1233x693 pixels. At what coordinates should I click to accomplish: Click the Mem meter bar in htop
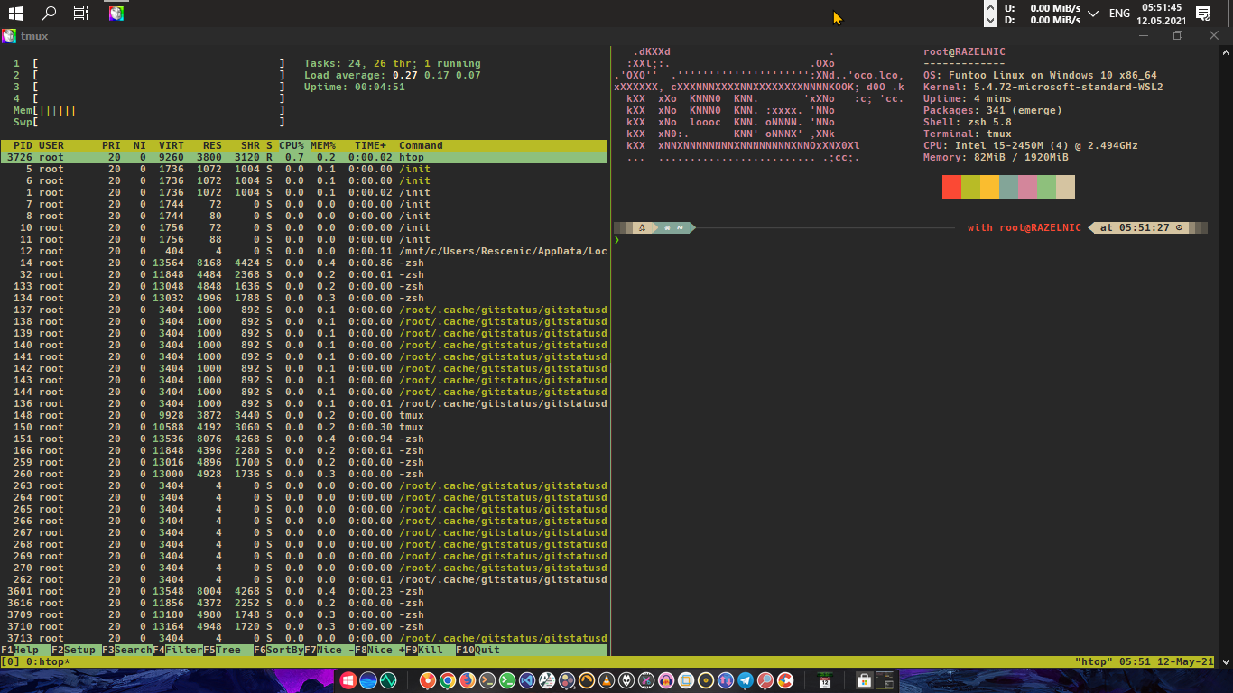(149, 110)
